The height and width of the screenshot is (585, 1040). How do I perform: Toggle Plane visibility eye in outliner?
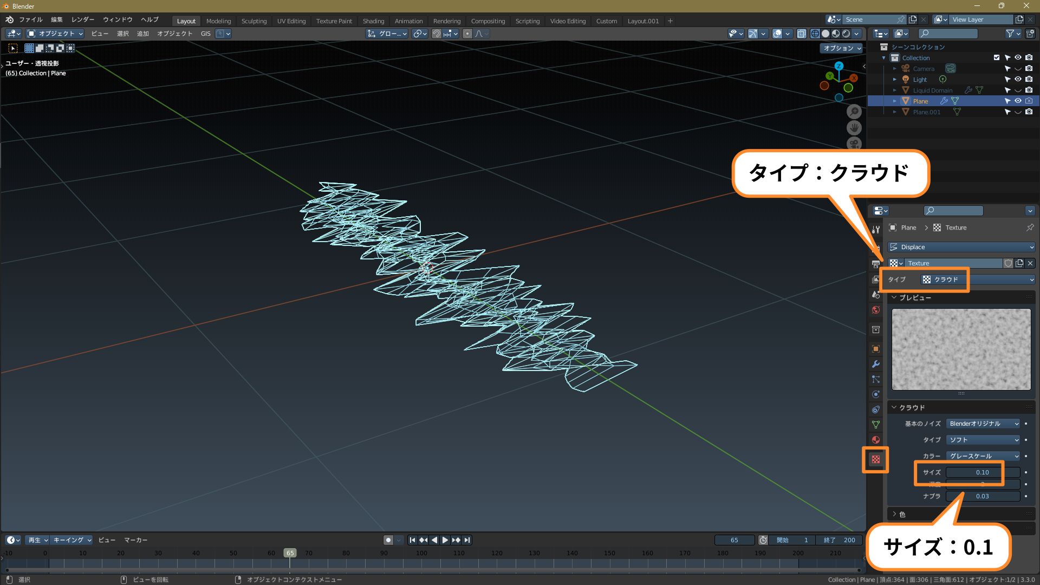1018,101
